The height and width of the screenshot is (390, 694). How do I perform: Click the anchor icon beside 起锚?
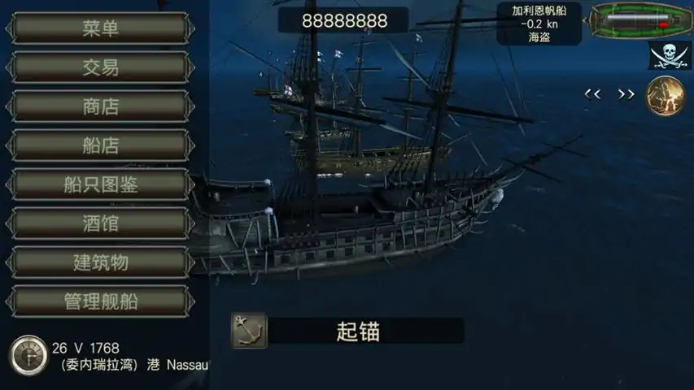249,331
